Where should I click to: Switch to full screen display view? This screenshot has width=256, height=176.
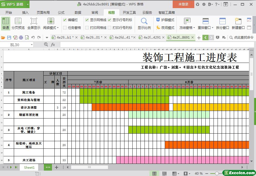pyautogui.click(x=34, y=21)
